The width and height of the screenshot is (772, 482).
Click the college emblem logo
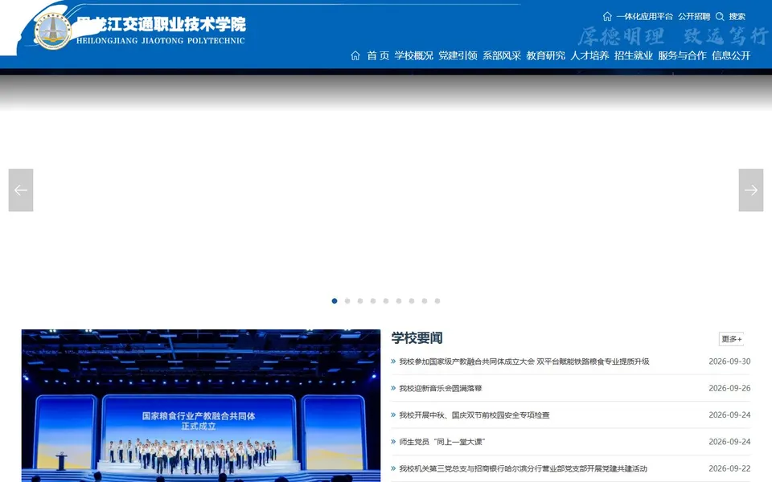(x=52, y=31)
